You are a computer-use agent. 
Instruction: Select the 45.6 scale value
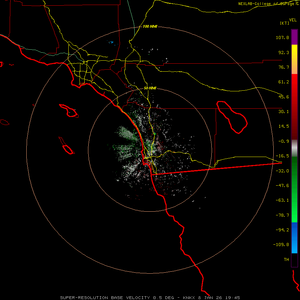284,97
